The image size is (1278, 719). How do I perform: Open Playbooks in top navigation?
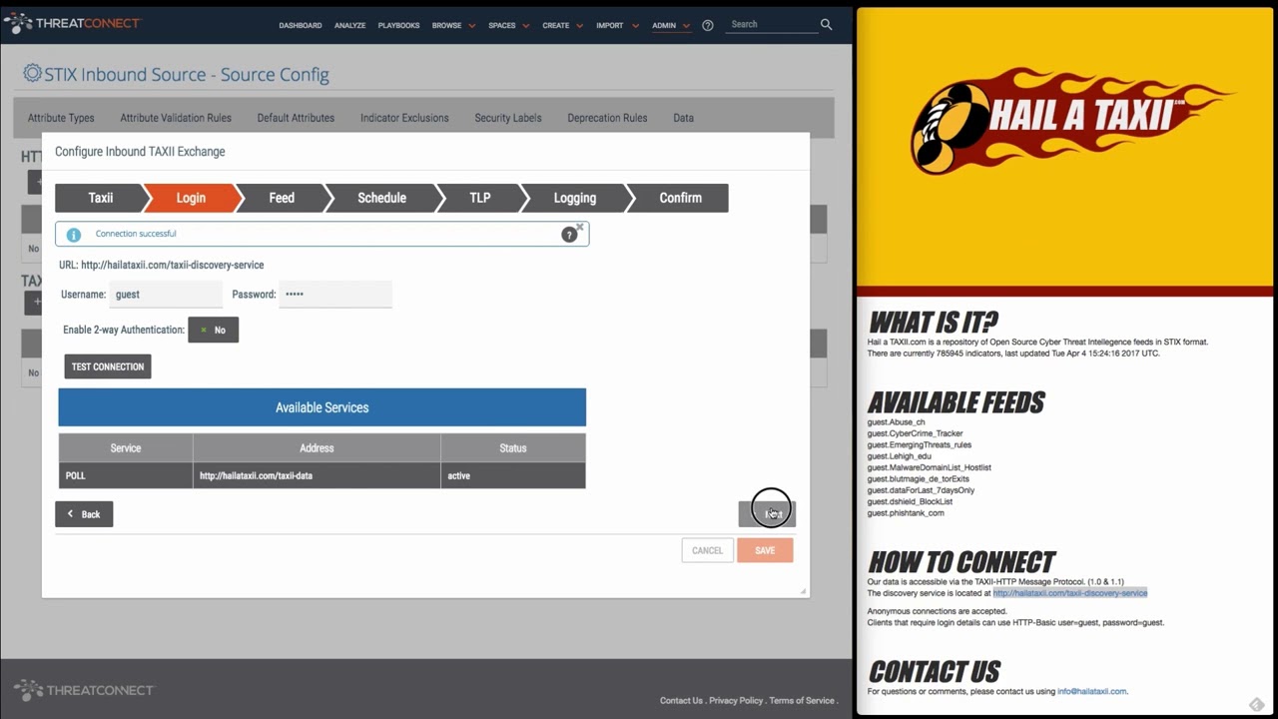click(398, 25)
